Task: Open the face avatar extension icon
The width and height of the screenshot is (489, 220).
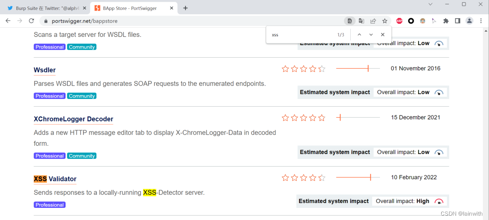Action: 422,21
